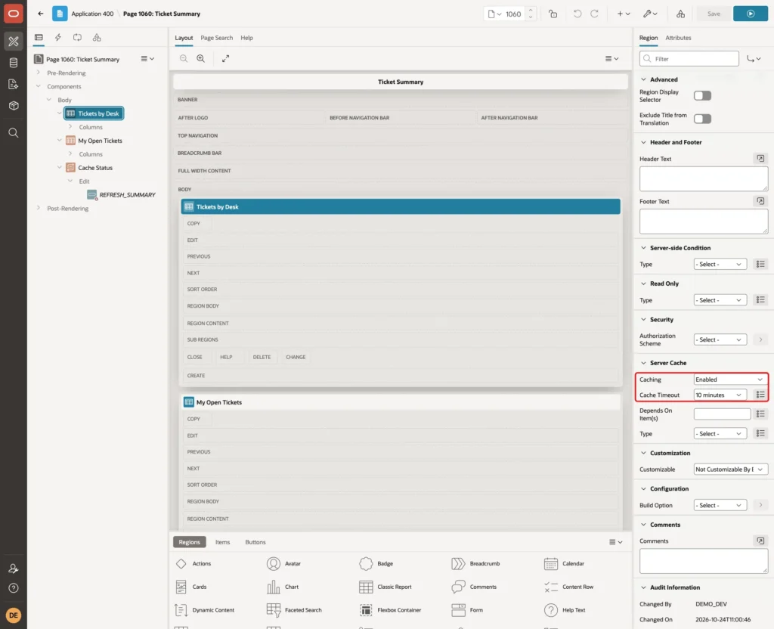The height and width of the screenshot is (629, 774).
Task: Select the Calendar region in gallery
Action: 564,563
